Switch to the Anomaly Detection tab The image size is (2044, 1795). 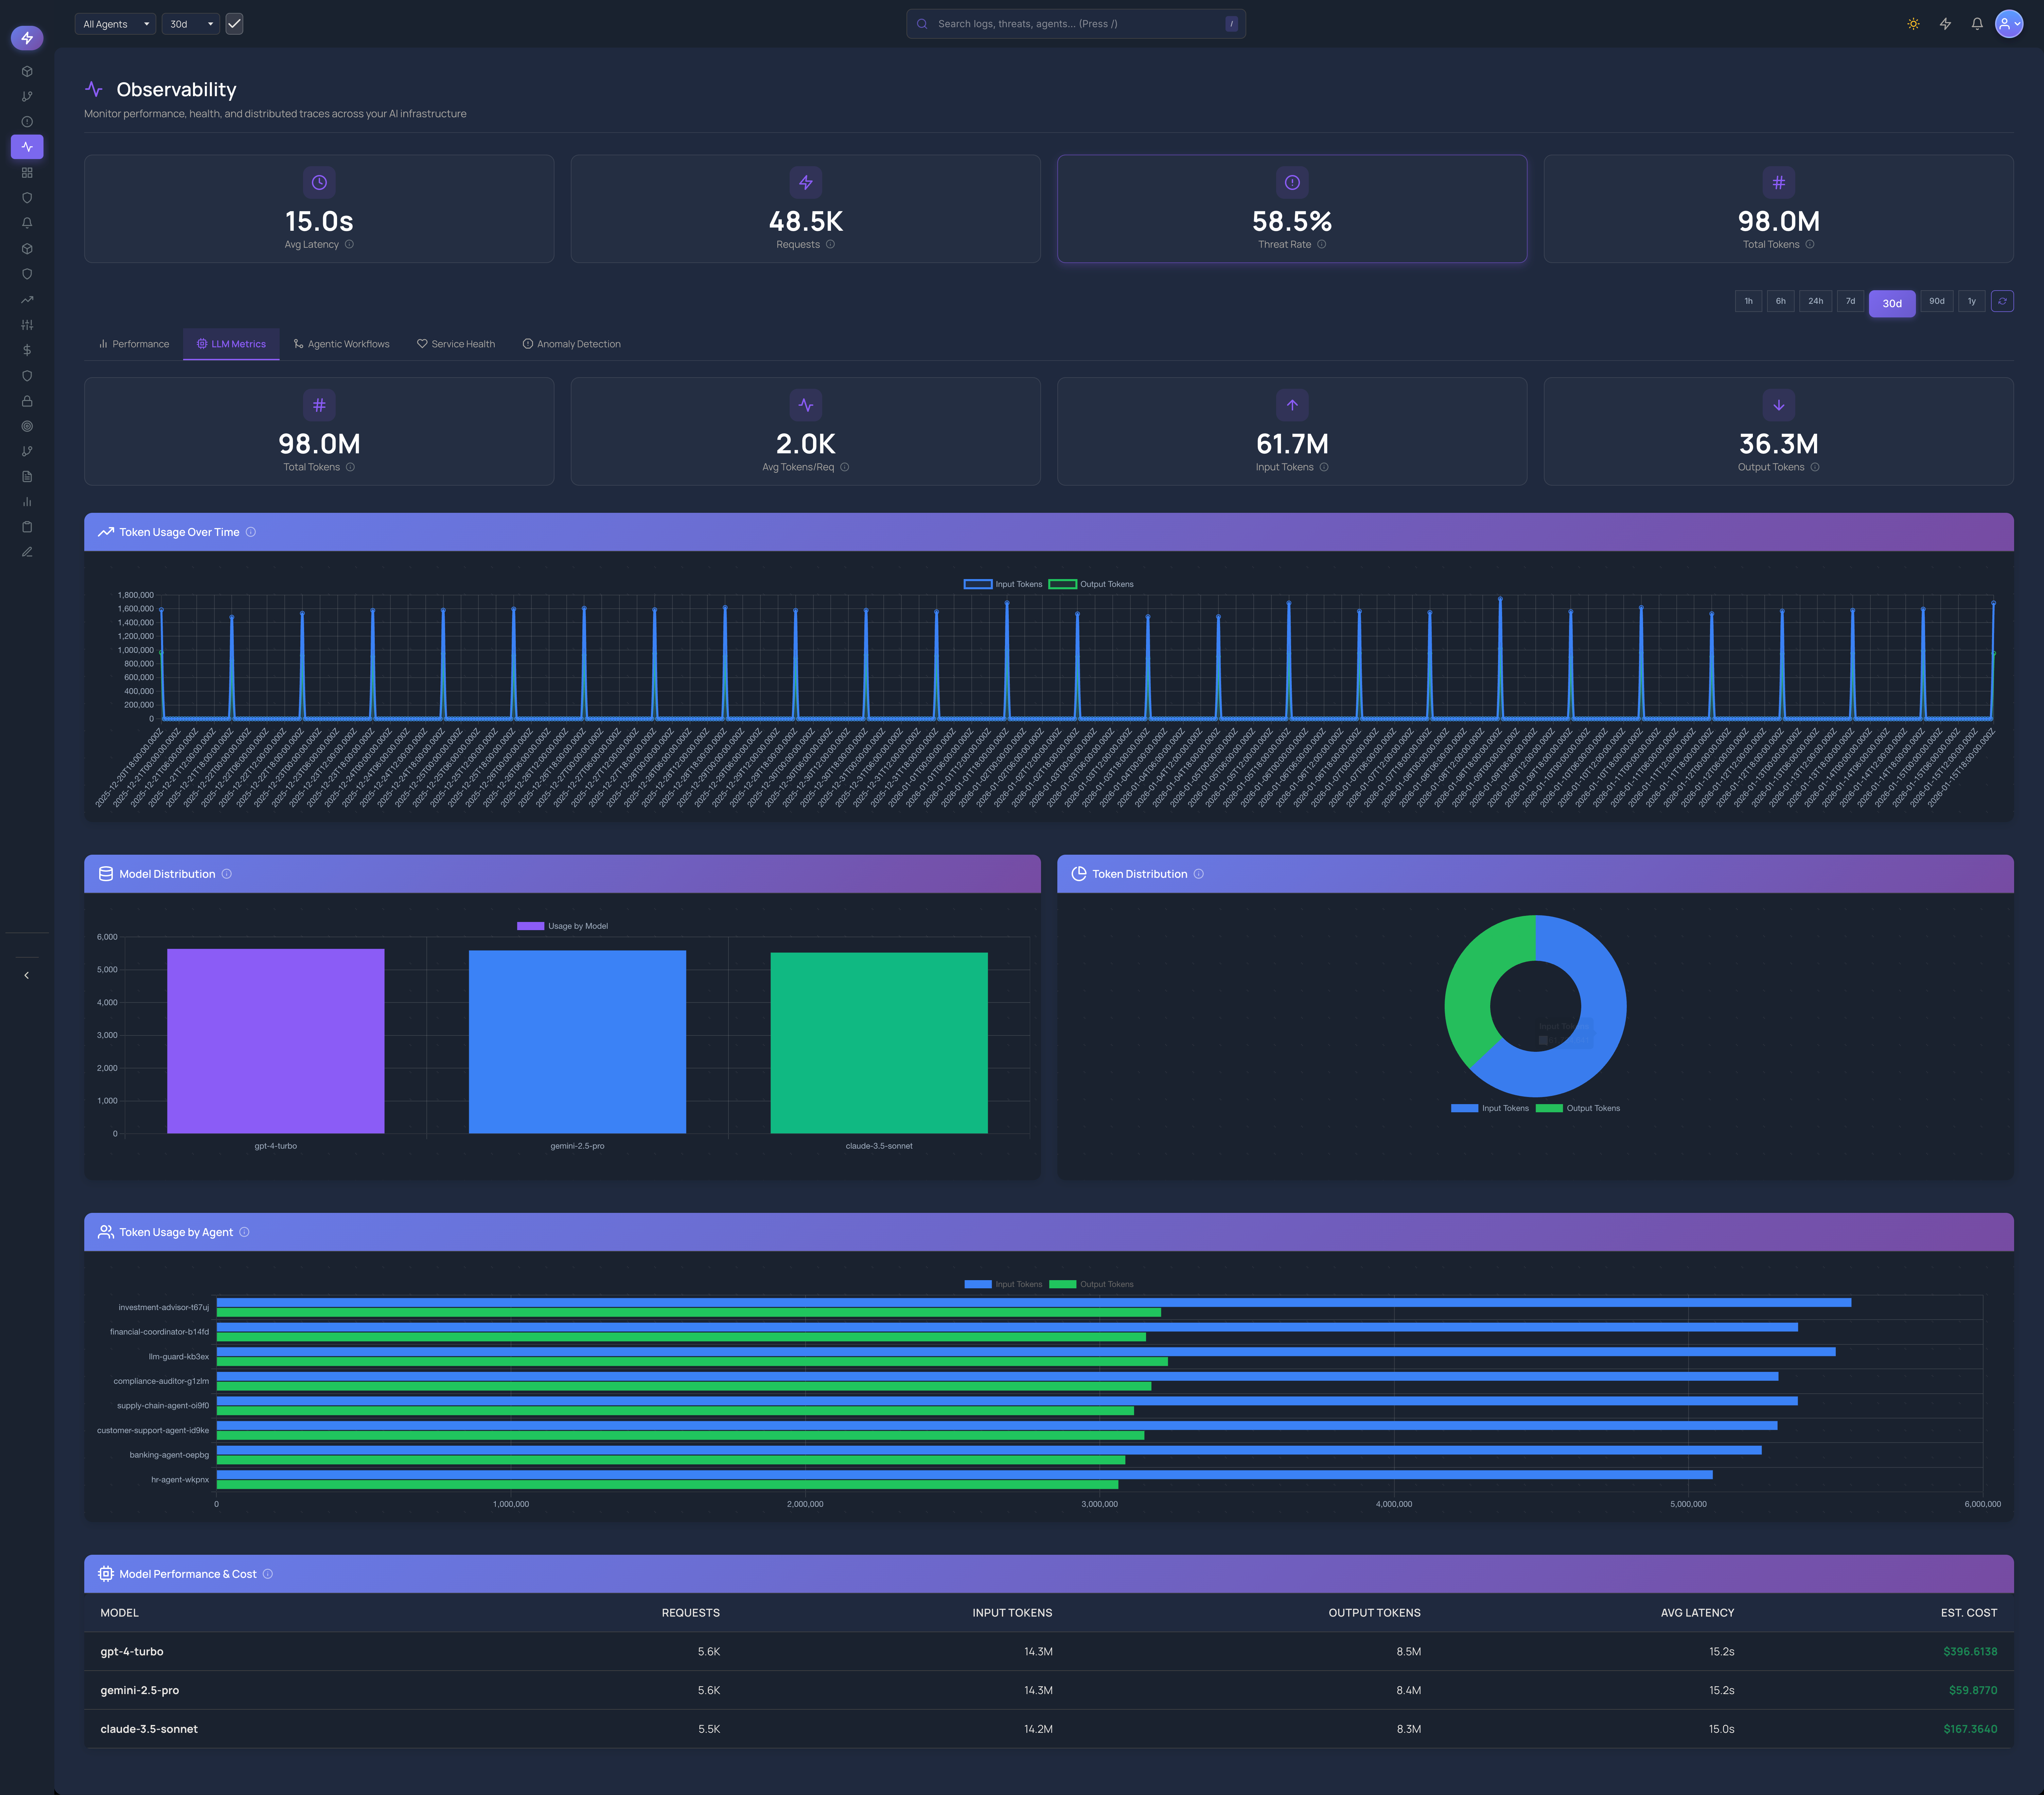tap(571, 344)
